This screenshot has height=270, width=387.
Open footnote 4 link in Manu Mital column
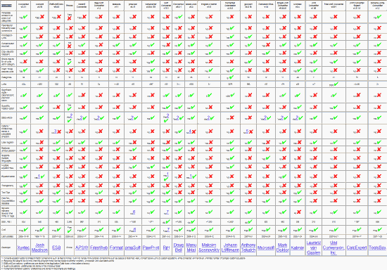coord(190,131)
